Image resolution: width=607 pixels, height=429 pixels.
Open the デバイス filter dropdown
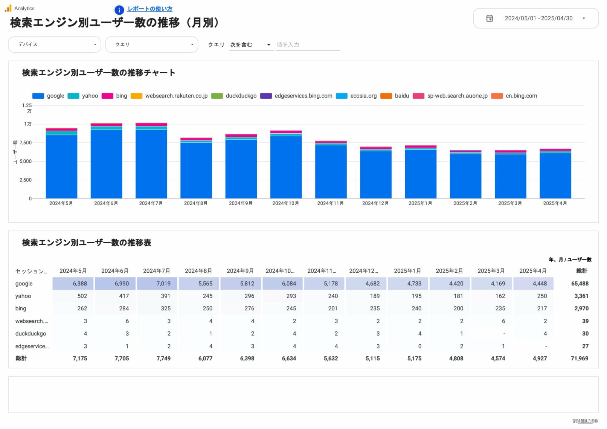click(54, 44)
